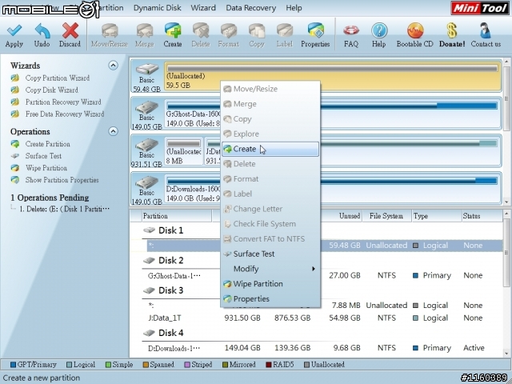Select the G:Ghost-Data partition bar
Screen dimensions: 512x384
click(332, 114)
